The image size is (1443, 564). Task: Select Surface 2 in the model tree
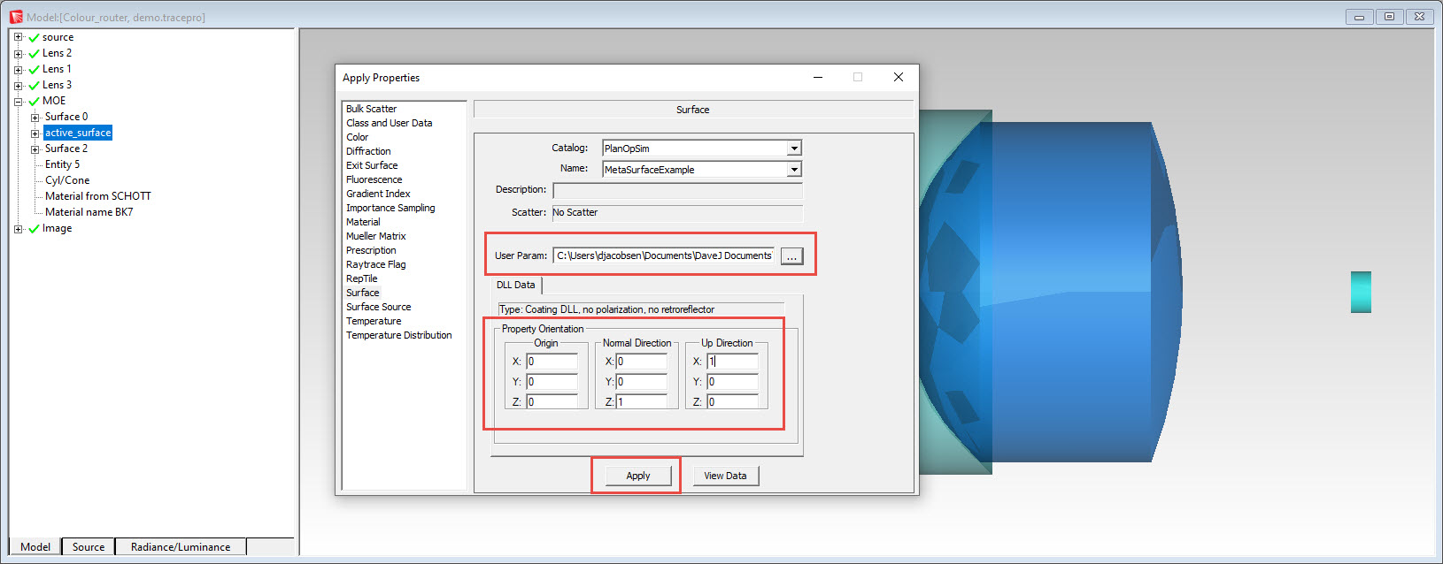66,149
